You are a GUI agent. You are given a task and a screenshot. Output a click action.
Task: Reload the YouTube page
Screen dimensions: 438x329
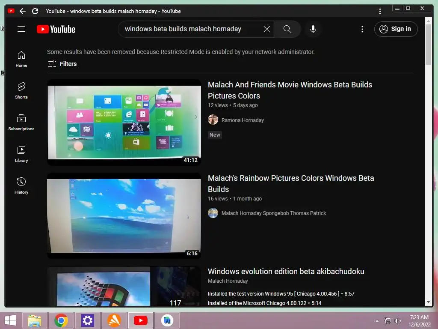pyautogui.click(x=35, y=11)
